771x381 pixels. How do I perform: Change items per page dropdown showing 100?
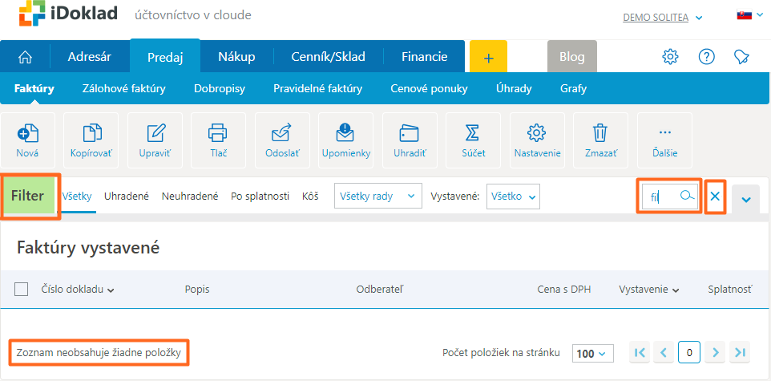pyautogui.click(x=592, y=353)
